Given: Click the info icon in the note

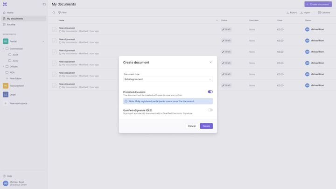Looking at the screenshot, I should [x=126, y=101].
